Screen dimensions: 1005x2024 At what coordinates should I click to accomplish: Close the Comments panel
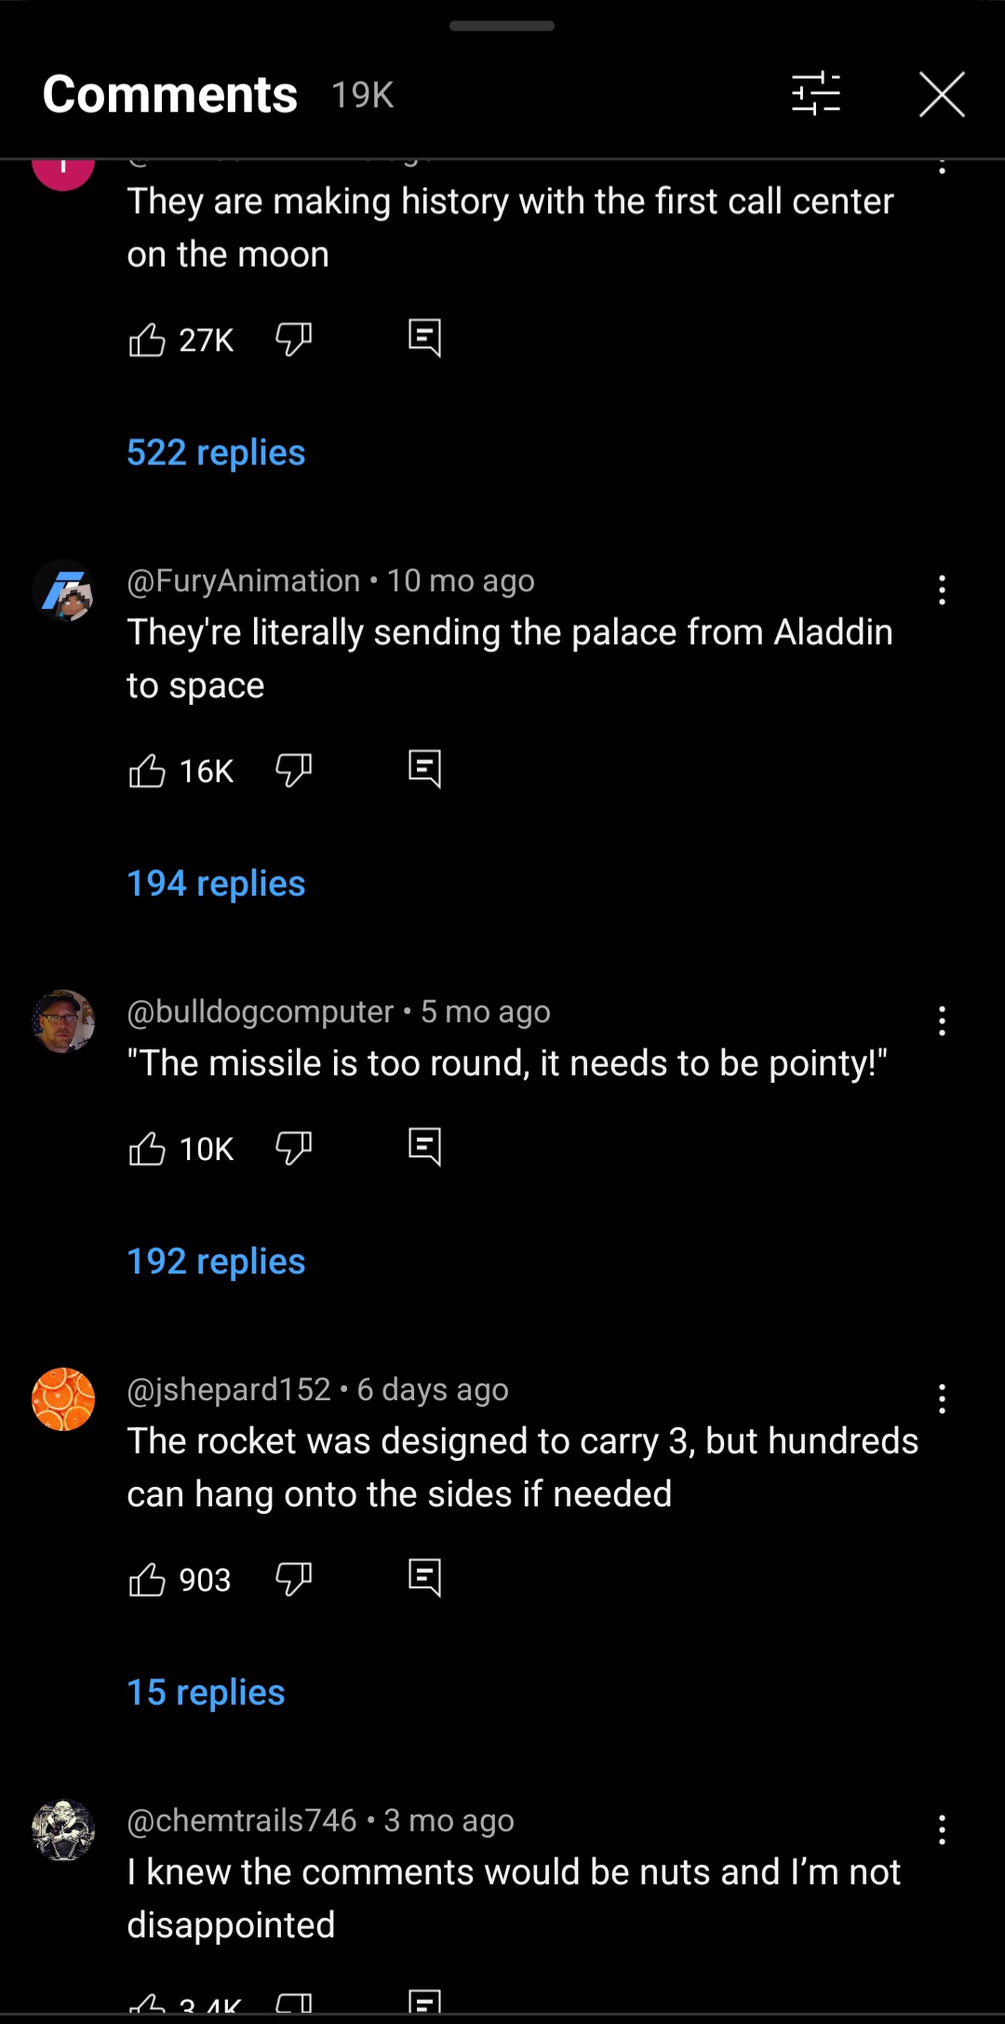click(x=942, y=93)
